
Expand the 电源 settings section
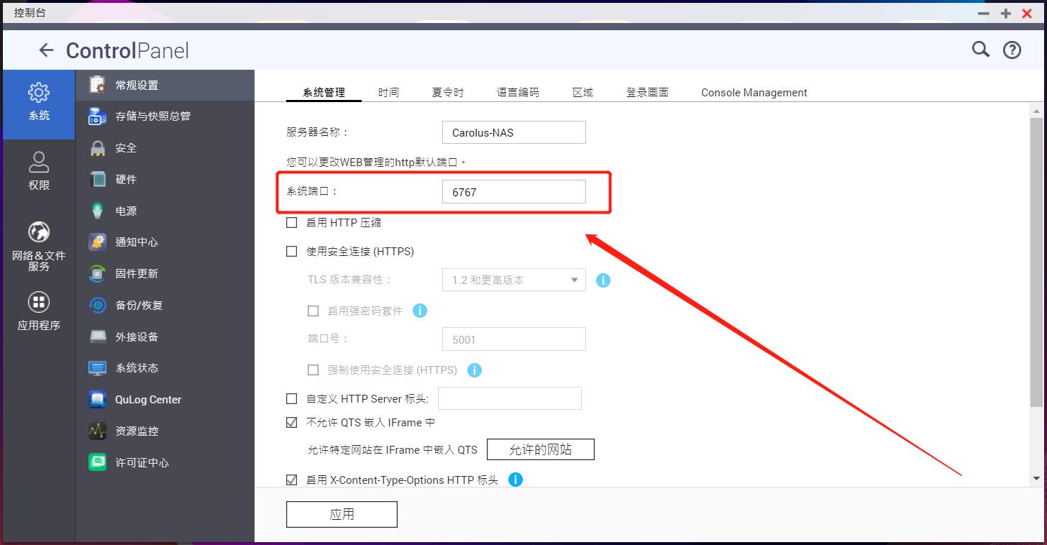[x=125, y=210]
